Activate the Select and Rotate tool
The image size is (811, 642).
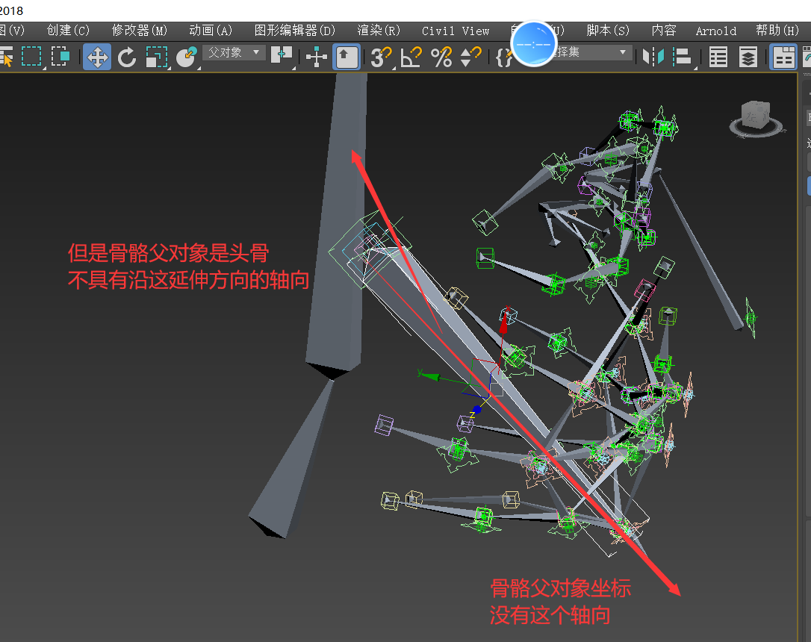[x=127, y=57]
